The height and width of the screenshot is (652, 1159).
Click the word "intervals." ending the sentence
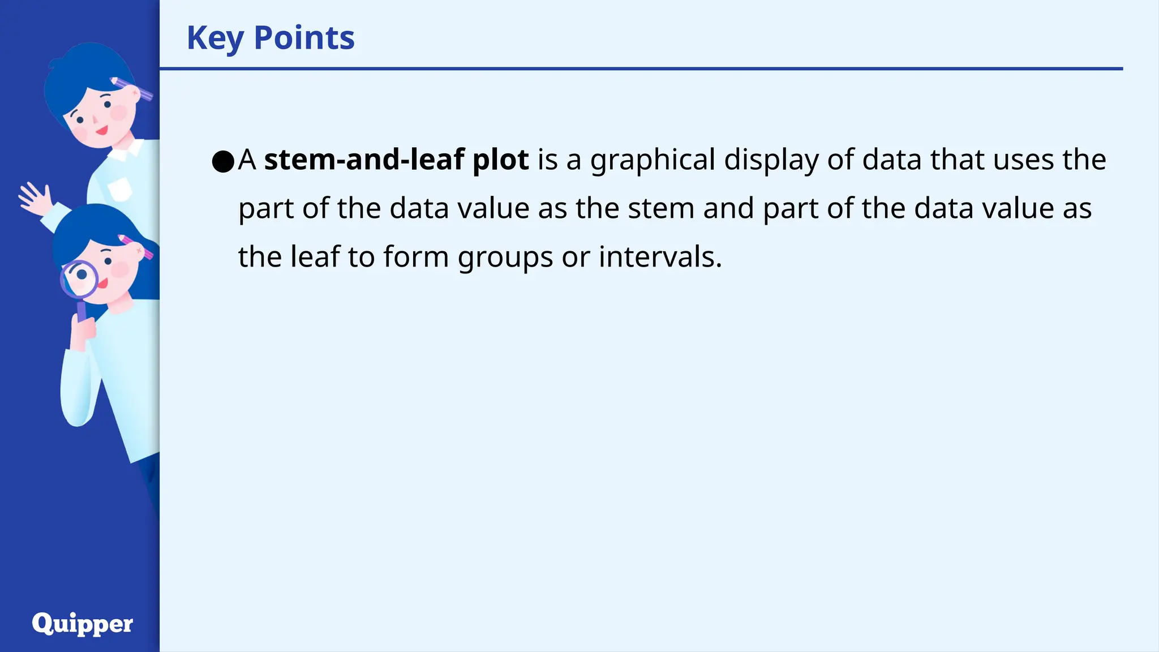point(660,257)
